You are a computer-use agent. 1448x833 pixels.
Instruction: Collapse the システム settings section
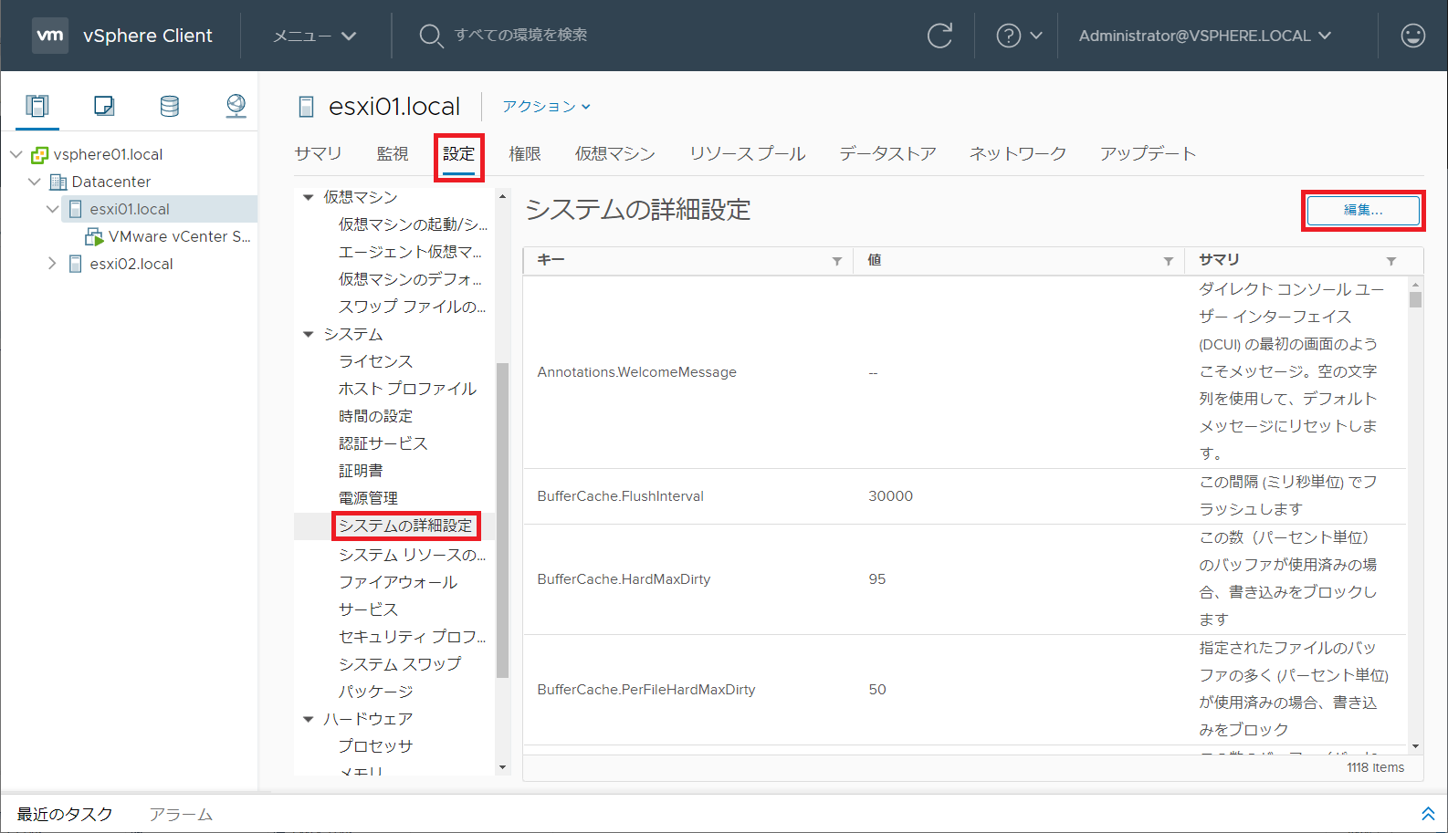pyautogui.click(x=309, y=334)
